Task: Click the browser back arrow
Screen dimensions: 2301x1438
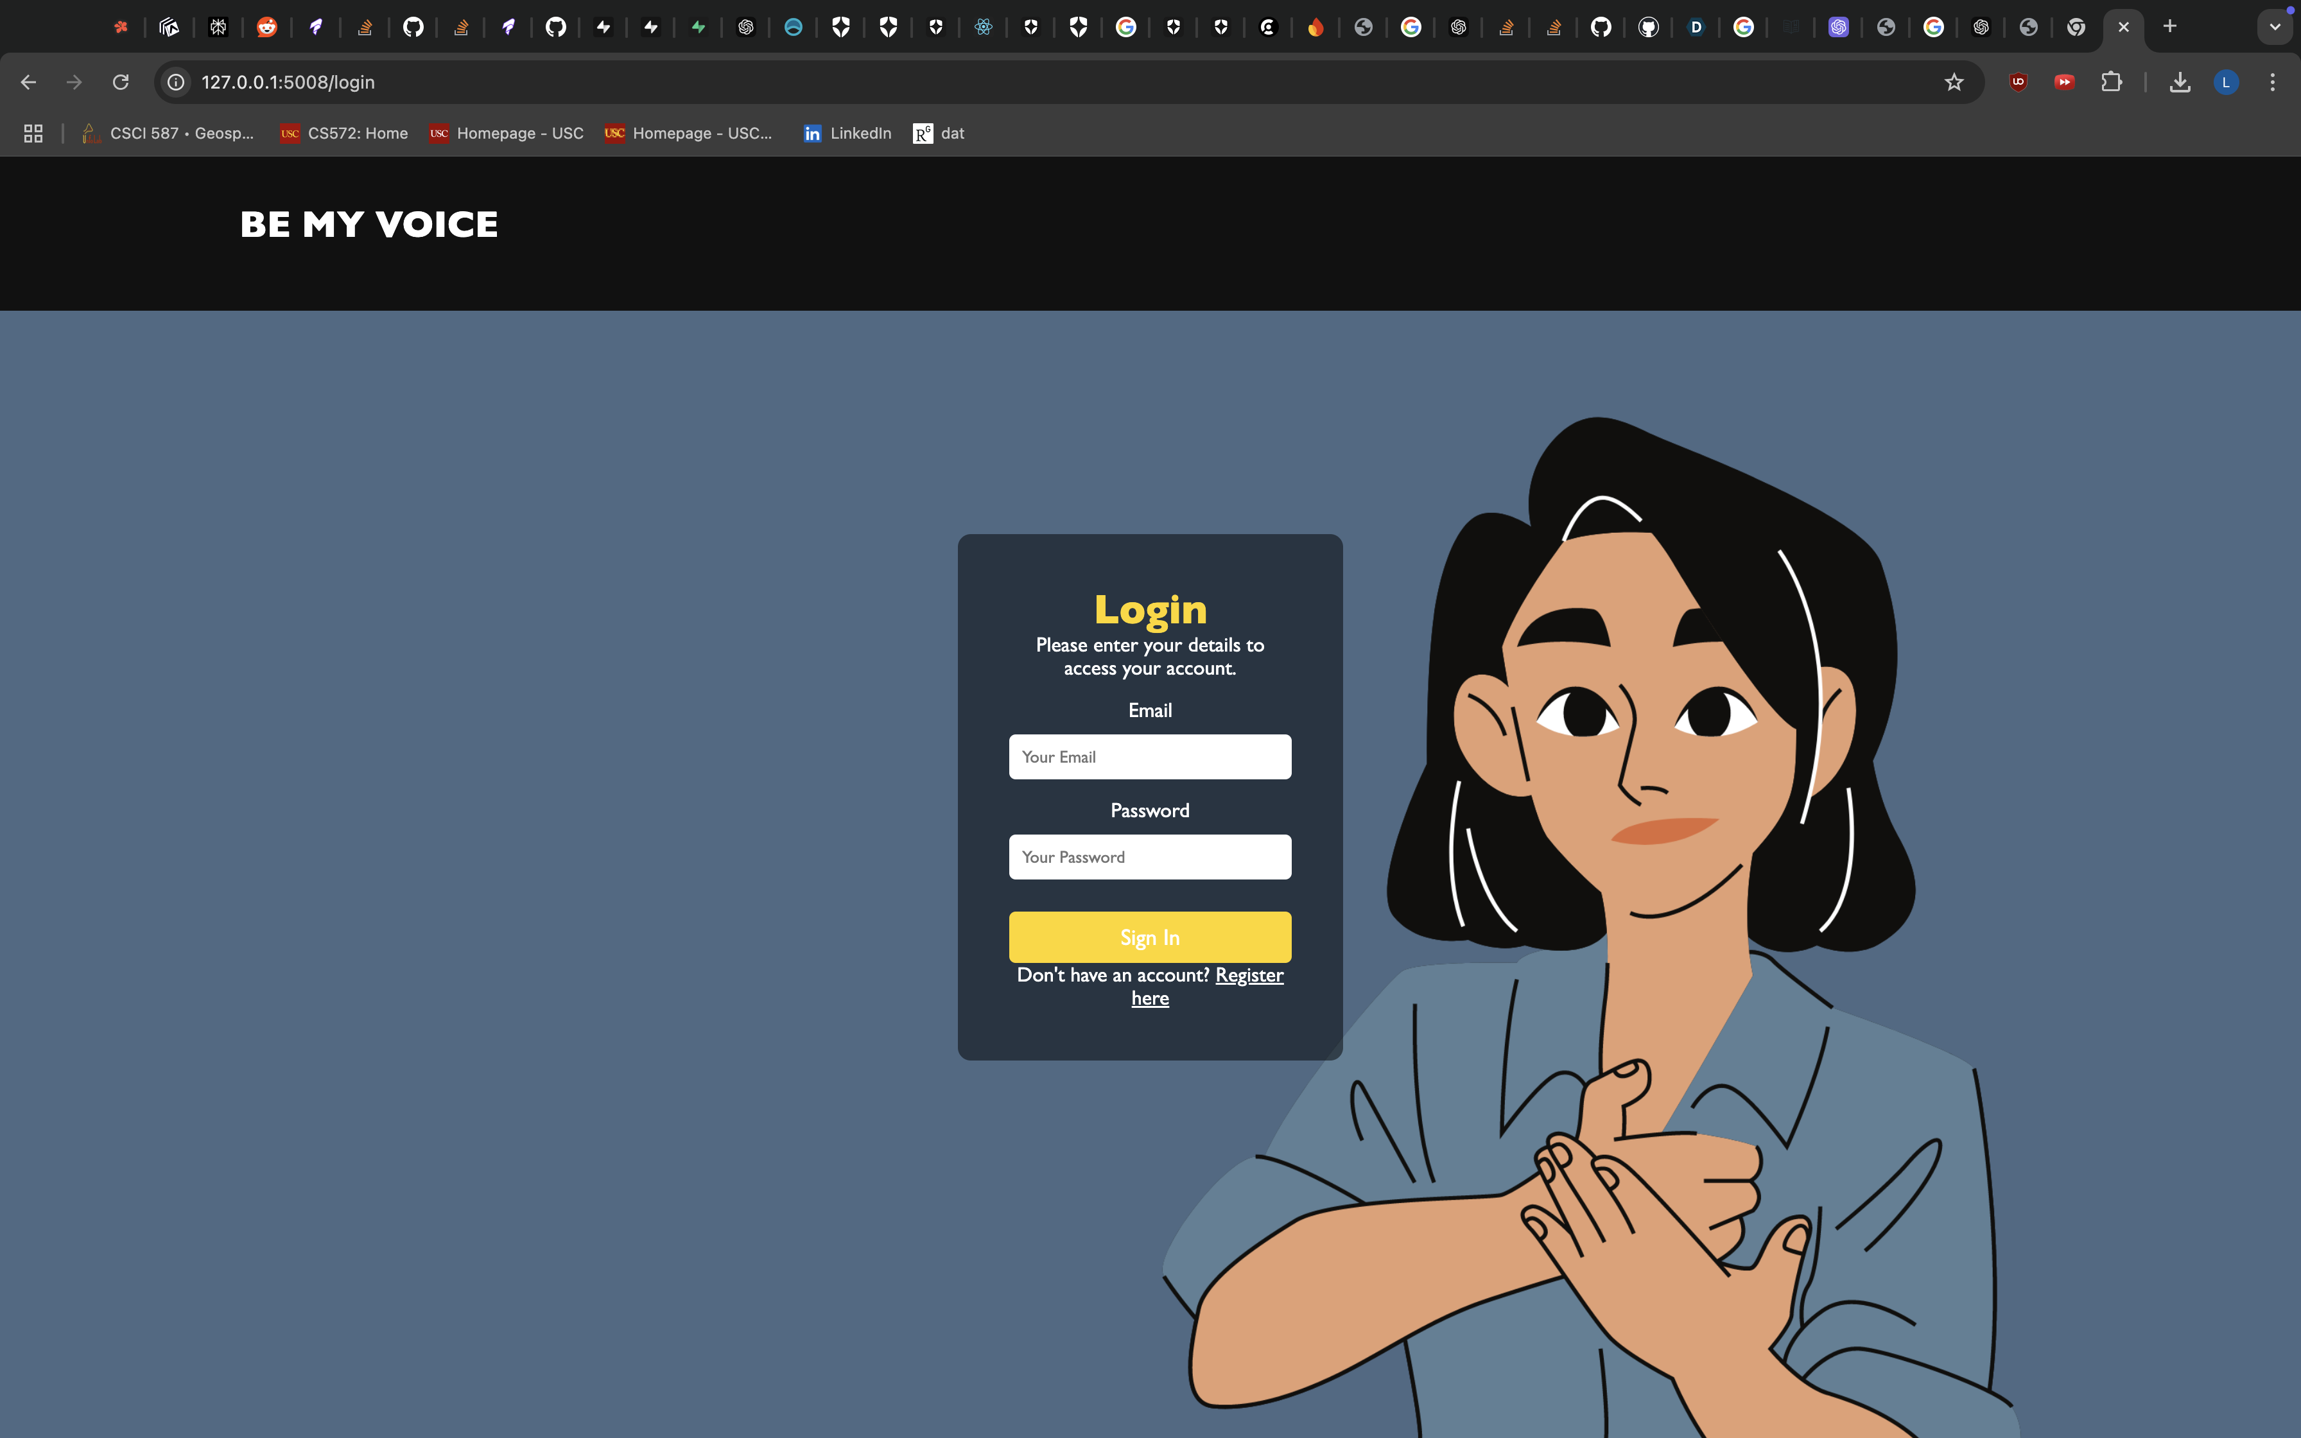Action: point(28,83)
